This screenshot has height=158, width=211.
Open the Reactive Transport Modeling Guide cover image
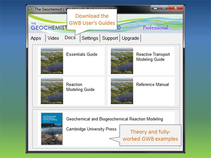click(122, 61)
